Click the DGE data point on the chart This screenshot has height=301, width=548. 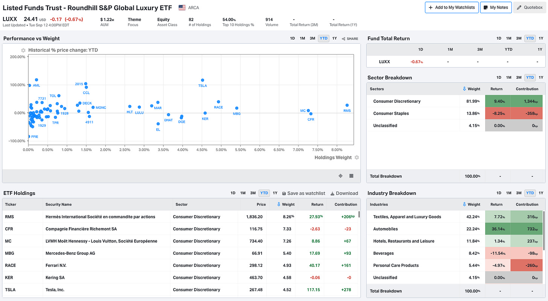point(182,117)
